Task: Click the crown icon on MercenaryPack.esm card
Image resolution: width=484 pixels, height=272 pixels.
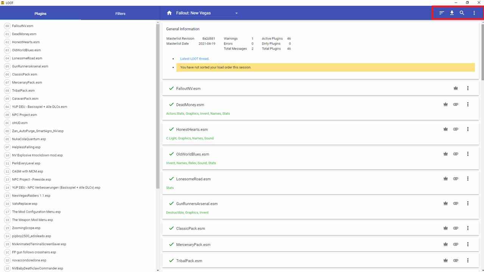Action: tap(445, 244)
